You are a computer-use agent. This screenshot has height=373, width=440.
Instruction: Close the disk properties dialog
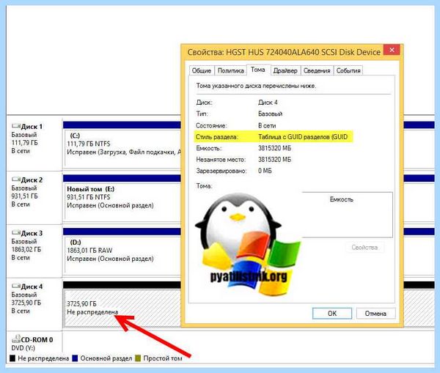tap(392, 50)
